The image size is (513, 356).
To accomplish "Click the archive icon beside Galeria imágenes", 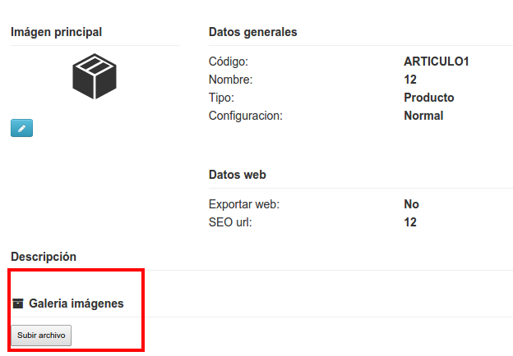I will 18,304.
